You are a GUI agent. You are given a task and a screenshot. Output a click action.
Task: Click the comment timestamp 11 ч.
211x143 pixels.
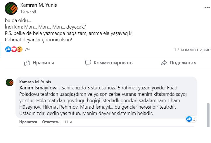pyautogui.click(x=69, y=122)
